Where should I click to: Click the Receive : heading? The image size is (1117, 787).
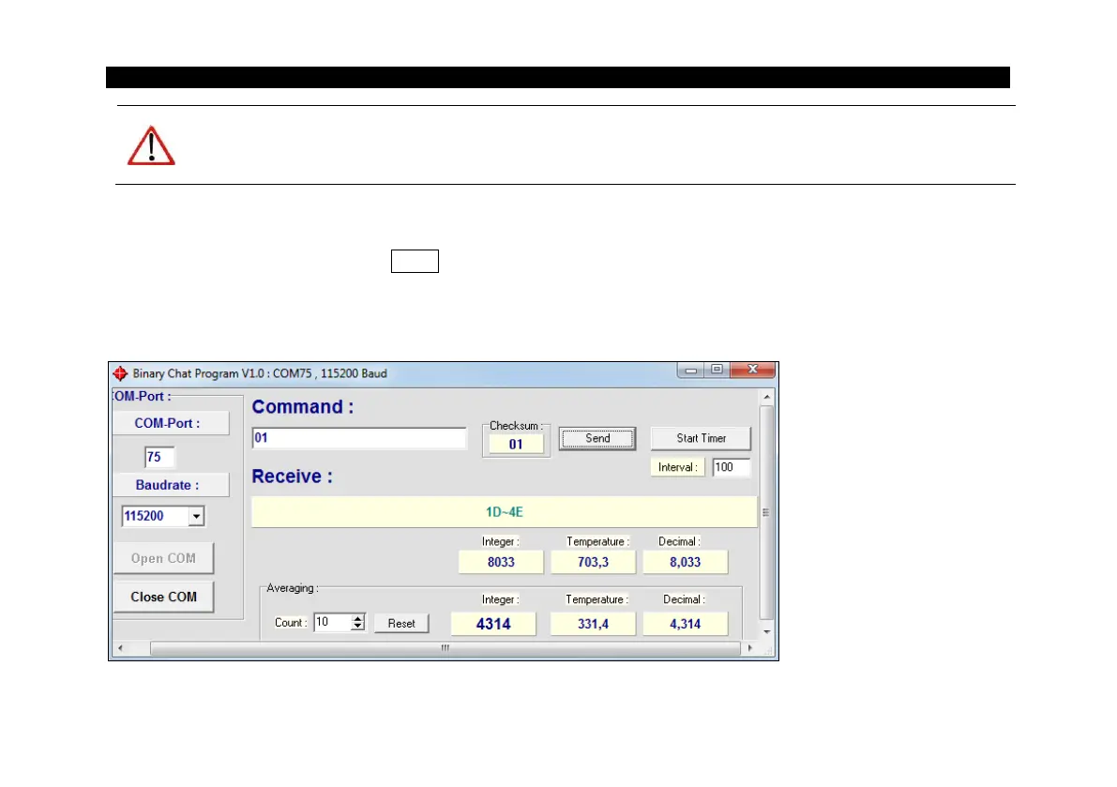(292, 476)
